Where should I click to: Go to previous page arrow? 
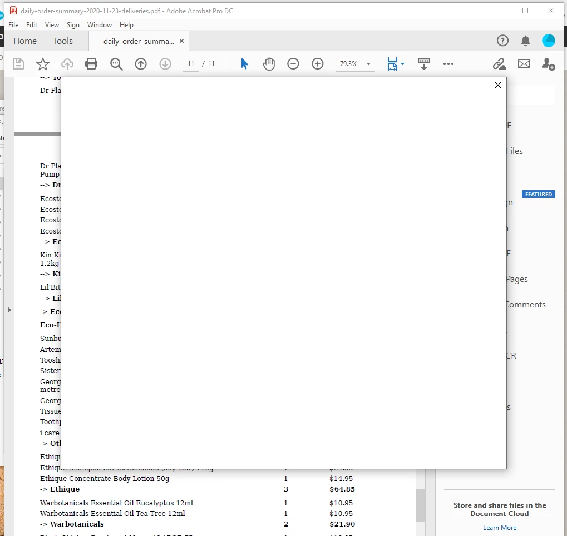(x=141, y=64)
